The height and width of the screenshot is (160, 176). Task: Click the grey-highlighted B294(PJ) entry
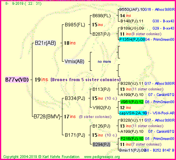click(x=102, y=144)
